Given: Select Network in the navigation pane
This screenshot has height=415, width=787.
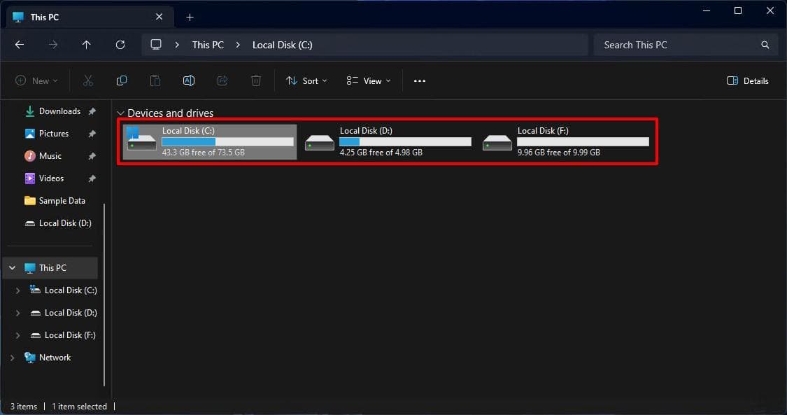Looking at the screenshot, I should point(55,358).
